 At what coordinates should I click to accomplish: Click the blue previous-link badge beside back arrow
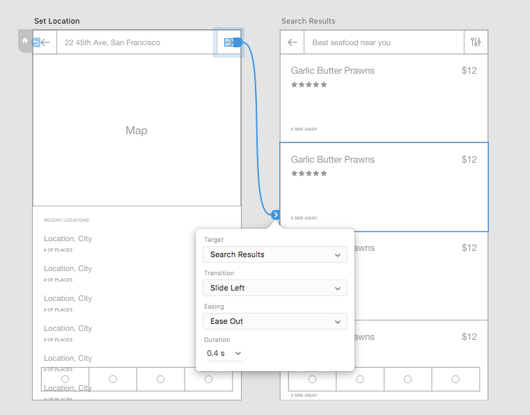pyautogui.click(x=37, y=42)
